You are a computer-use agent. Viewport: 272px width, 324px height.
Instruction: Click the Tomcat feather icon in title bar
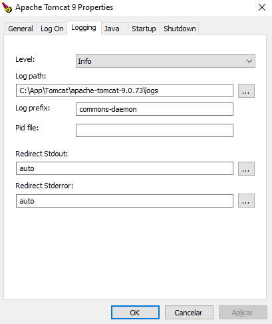coord(7,7)
